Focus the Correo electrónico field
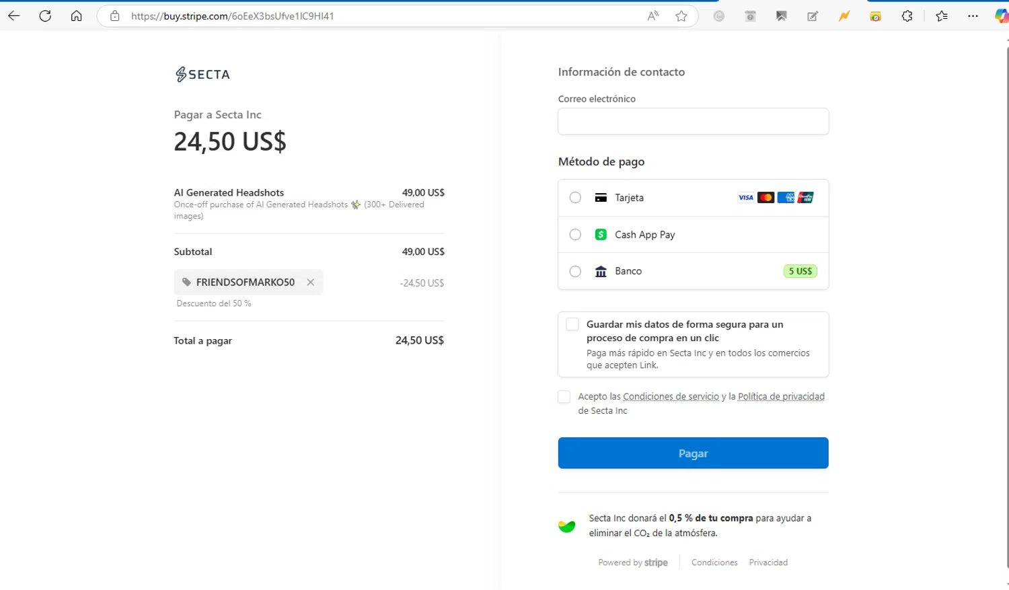1009x590 pixels. pyautogui.click(x=693, y=121)
